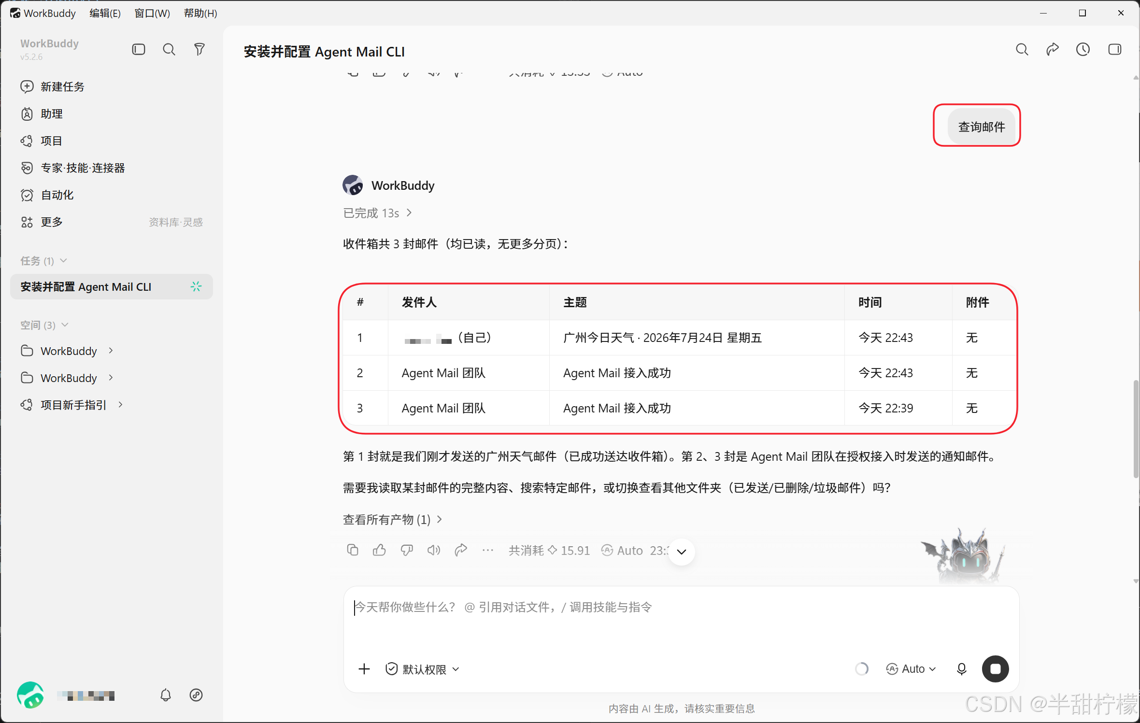Collapse the 任务 (1) section
Screen dimensions: 1140x723
(x=43, y=261)
